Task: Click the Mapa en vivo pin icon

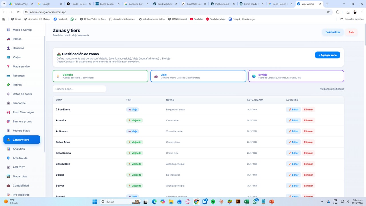Action: (8, 66)
